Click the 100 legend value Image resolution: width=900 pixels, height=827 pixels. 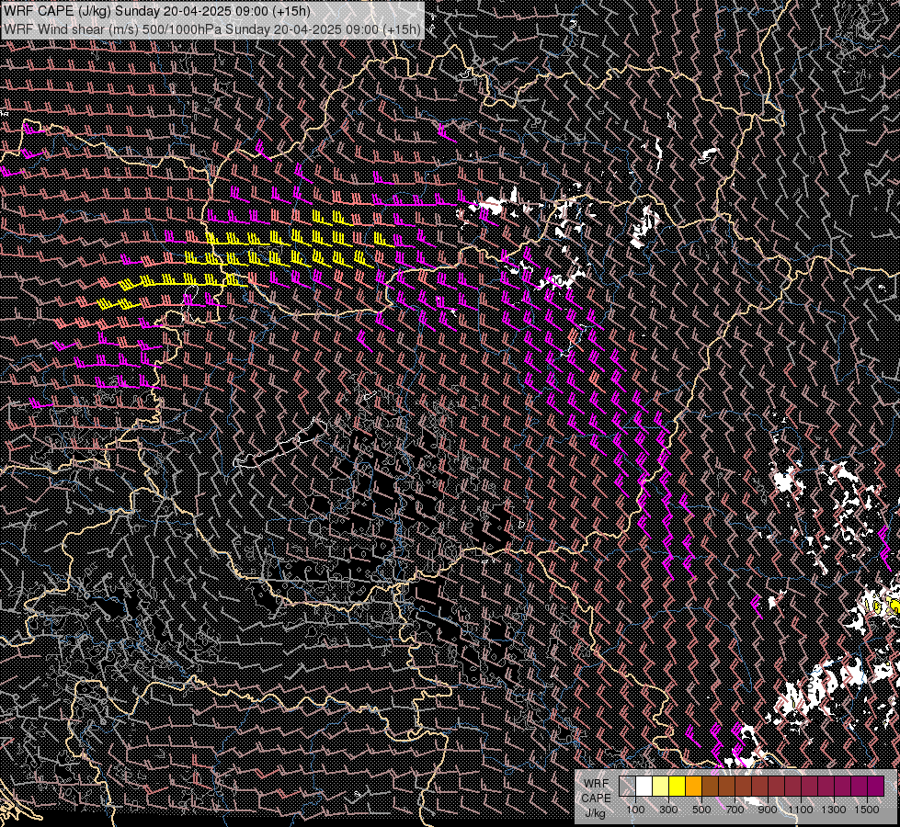(636, 810)
